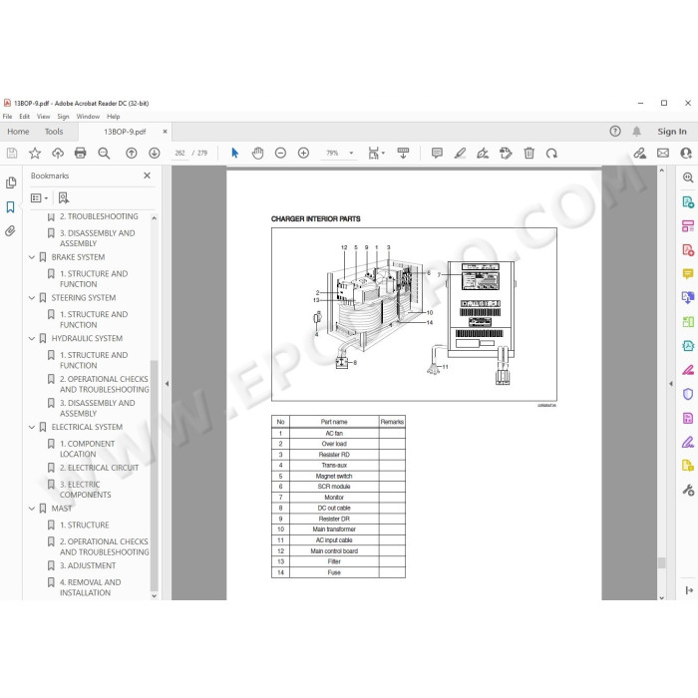Collapse the left navigation pane arrow
The image size is (698, 698).
167,383
